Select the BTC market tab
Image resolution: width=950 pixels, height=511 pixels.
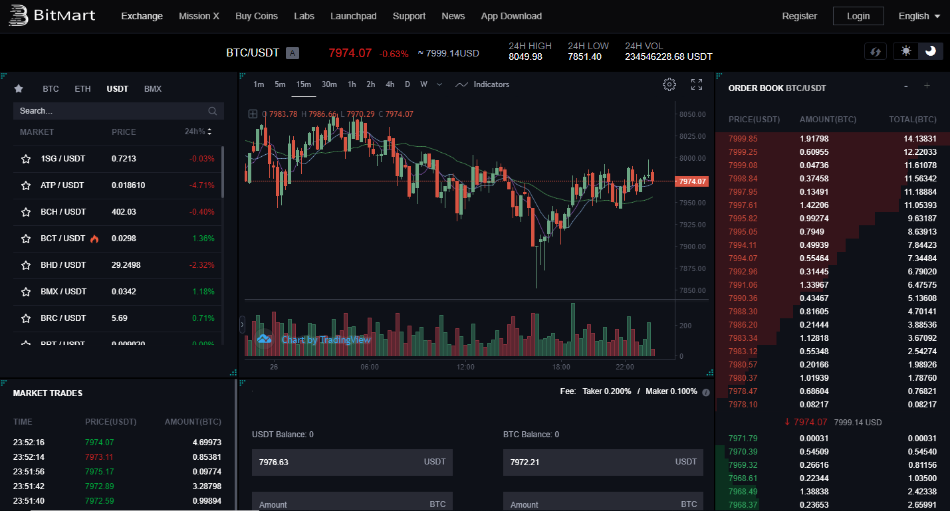[x=51, y=89]
